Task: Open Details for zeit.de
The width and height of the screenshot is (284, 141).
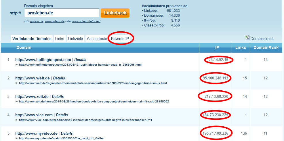Action: click(58, 97)
